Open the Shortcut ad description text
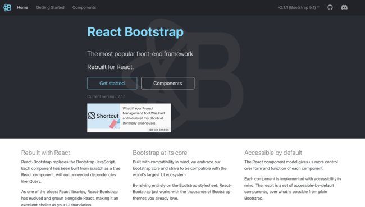Image resolution: width=365 pixels, height=207 pixels. coord(144,116)
